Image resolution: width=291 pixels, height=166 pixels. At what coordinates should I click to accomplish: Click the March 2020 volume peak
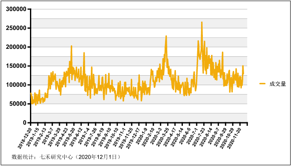pos(166,36)
